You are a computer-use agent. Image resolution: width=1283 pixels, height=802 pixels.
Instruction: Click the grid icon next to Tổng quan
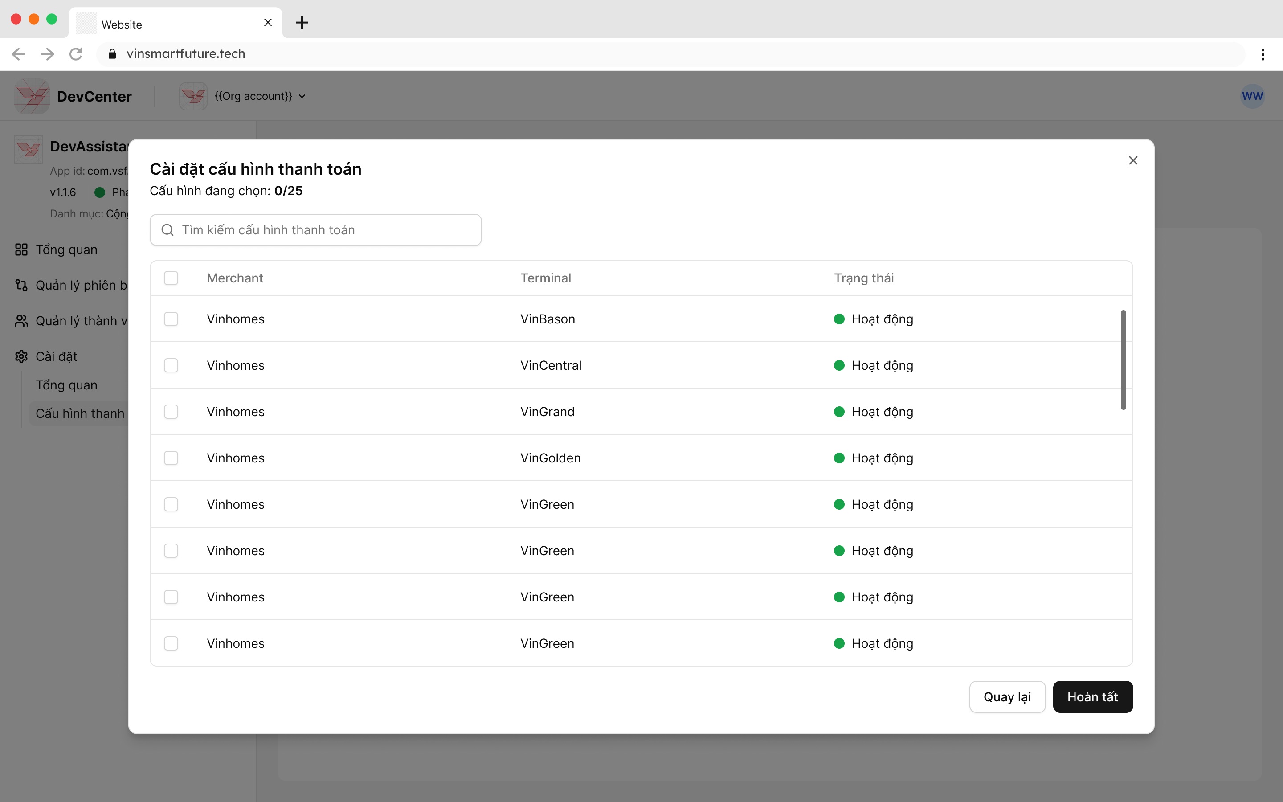click(21, 250)
